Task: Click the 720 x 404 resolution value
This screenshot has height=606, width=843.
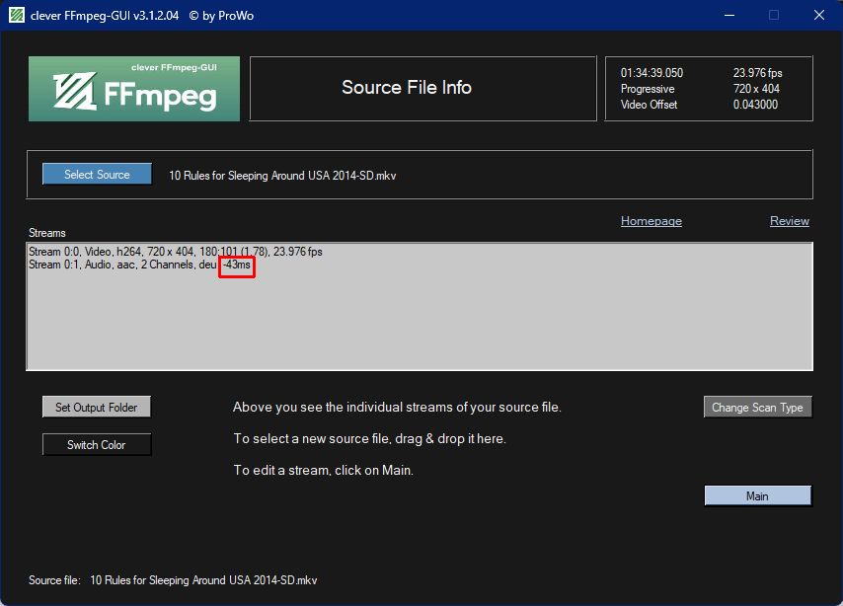Action: pos(756,88)
